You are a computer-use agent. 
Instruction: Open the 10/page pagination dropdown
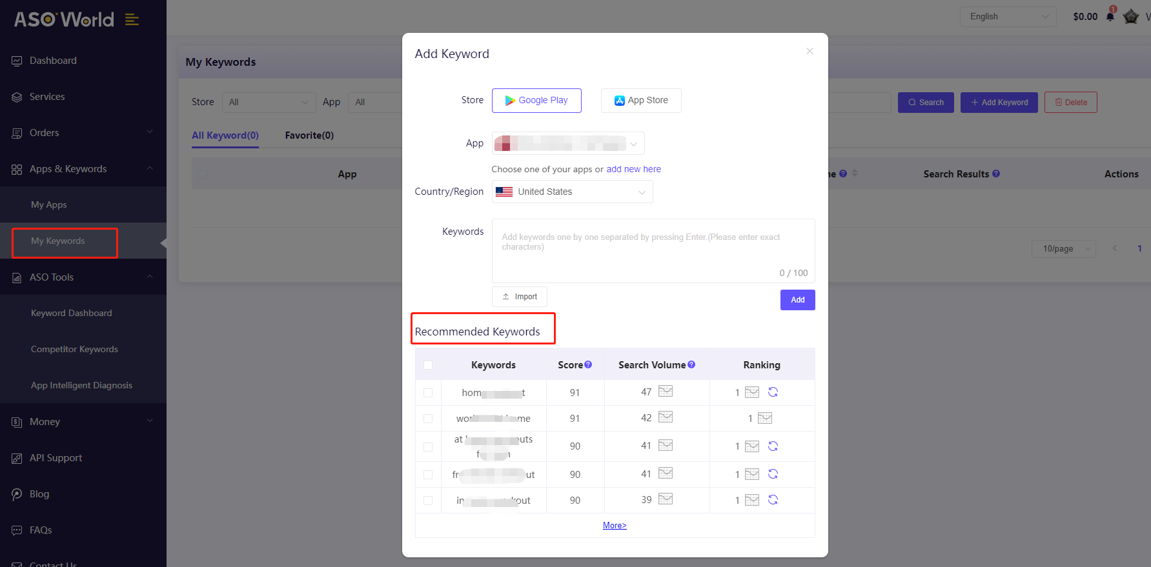tap(1063, 248)
